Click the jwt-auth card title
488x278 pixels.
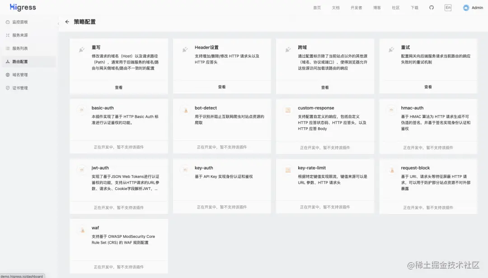click(100, 168)
